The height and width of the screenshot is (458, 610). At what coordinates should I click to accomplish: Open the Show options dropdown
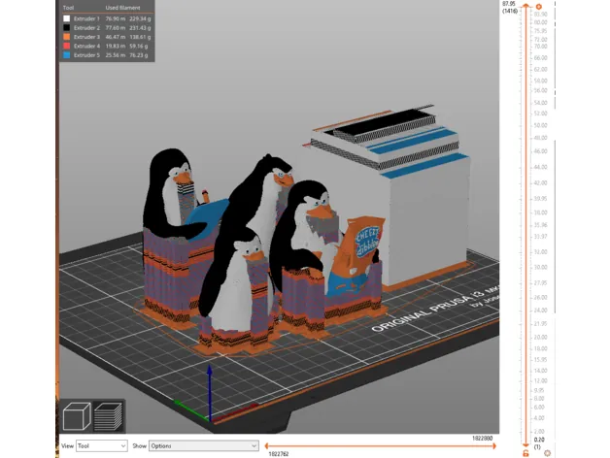click(202, 445)
